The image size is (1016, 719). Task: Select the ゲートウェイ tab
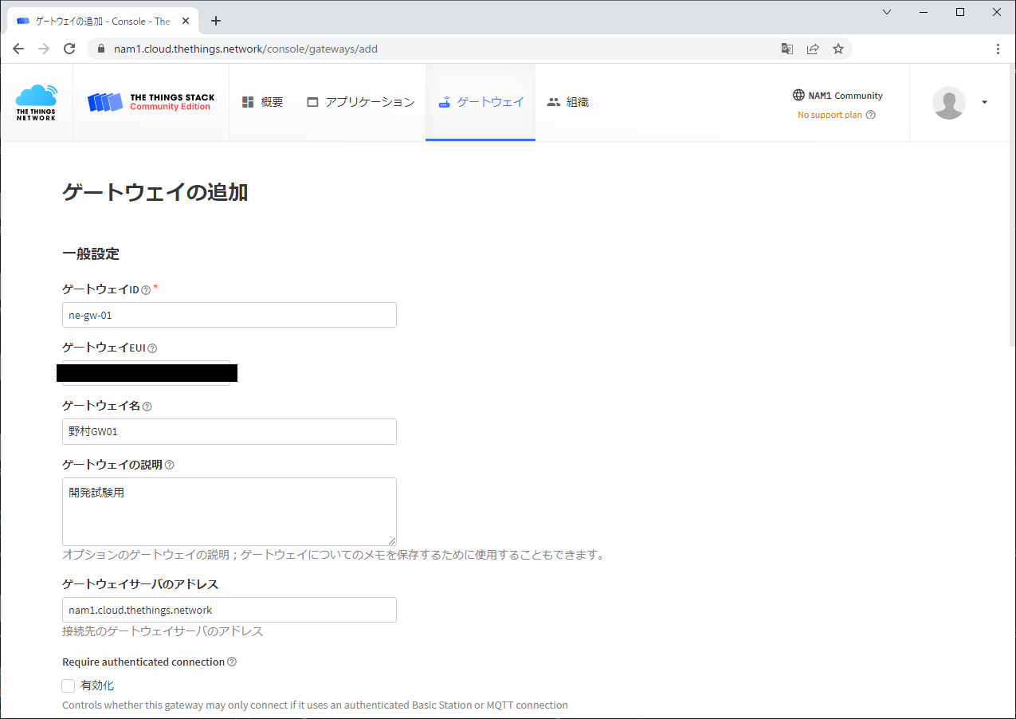(481, 102)
